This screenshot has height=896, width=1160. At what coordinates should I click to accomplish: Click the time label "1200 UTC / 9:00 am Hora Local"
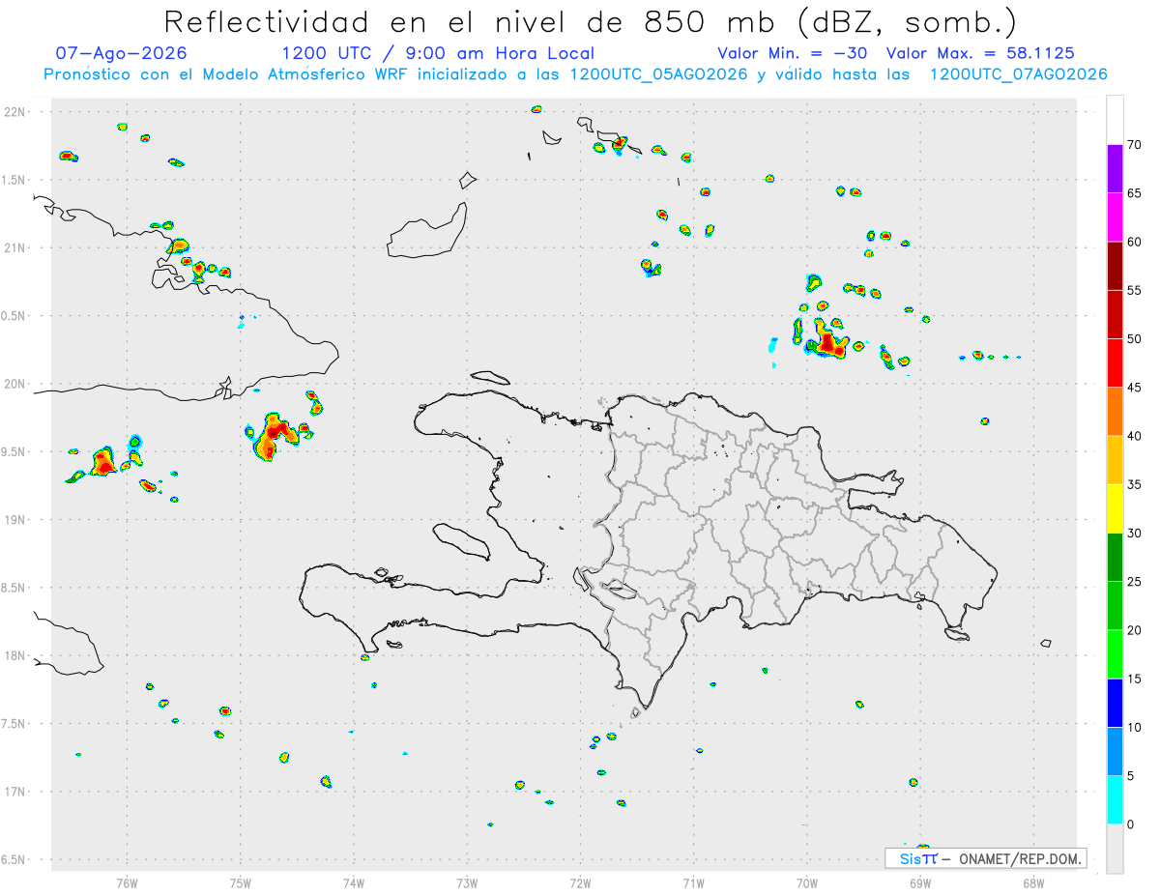pyautogui.click(x=437, y=53)
